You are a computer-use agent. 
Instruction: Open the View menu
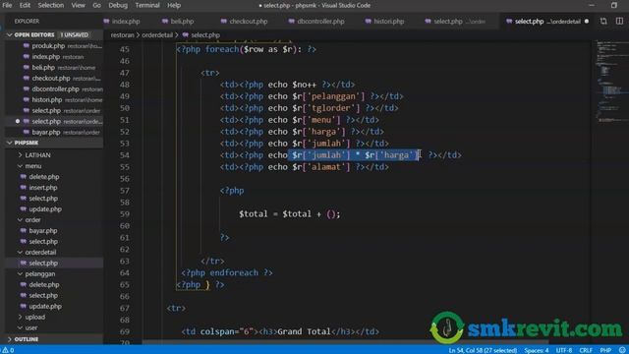78,5
